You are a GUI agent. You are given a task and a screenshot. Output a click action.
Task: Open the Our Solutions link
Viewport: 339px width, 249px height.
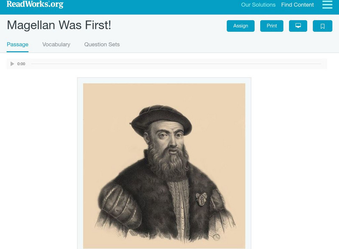tap(258, 5)
